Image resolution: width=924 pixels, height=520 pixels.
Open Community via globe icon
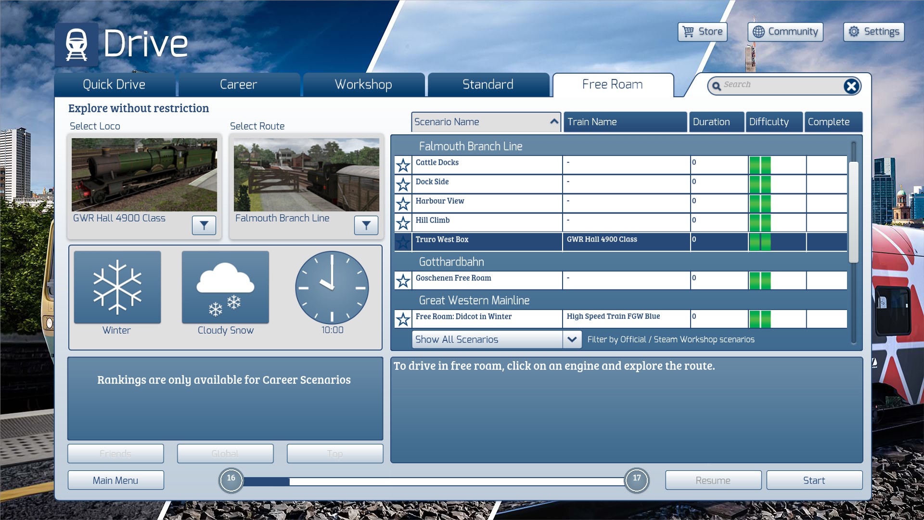(758, 32)
